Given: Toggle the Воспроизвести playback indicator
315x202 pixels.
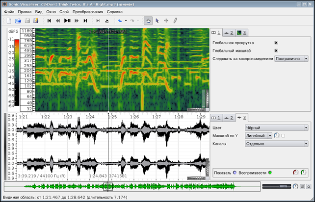Looking at the screenshot, I should pos(270,172).
